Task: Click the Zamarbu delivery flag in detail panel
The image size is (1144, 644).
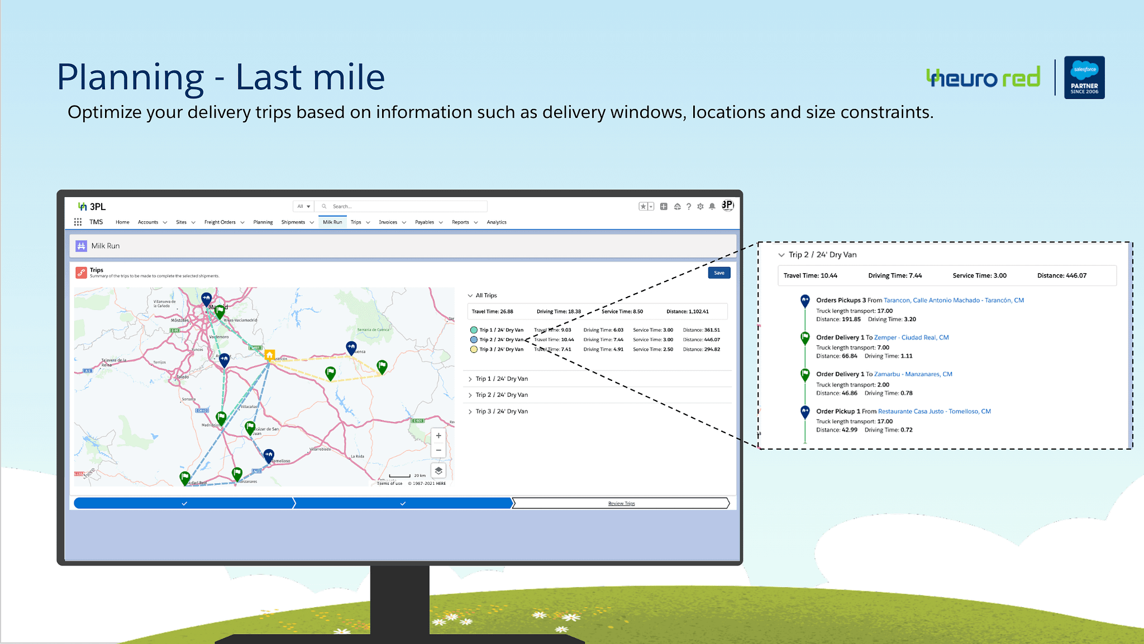Action: click(805, 375)
